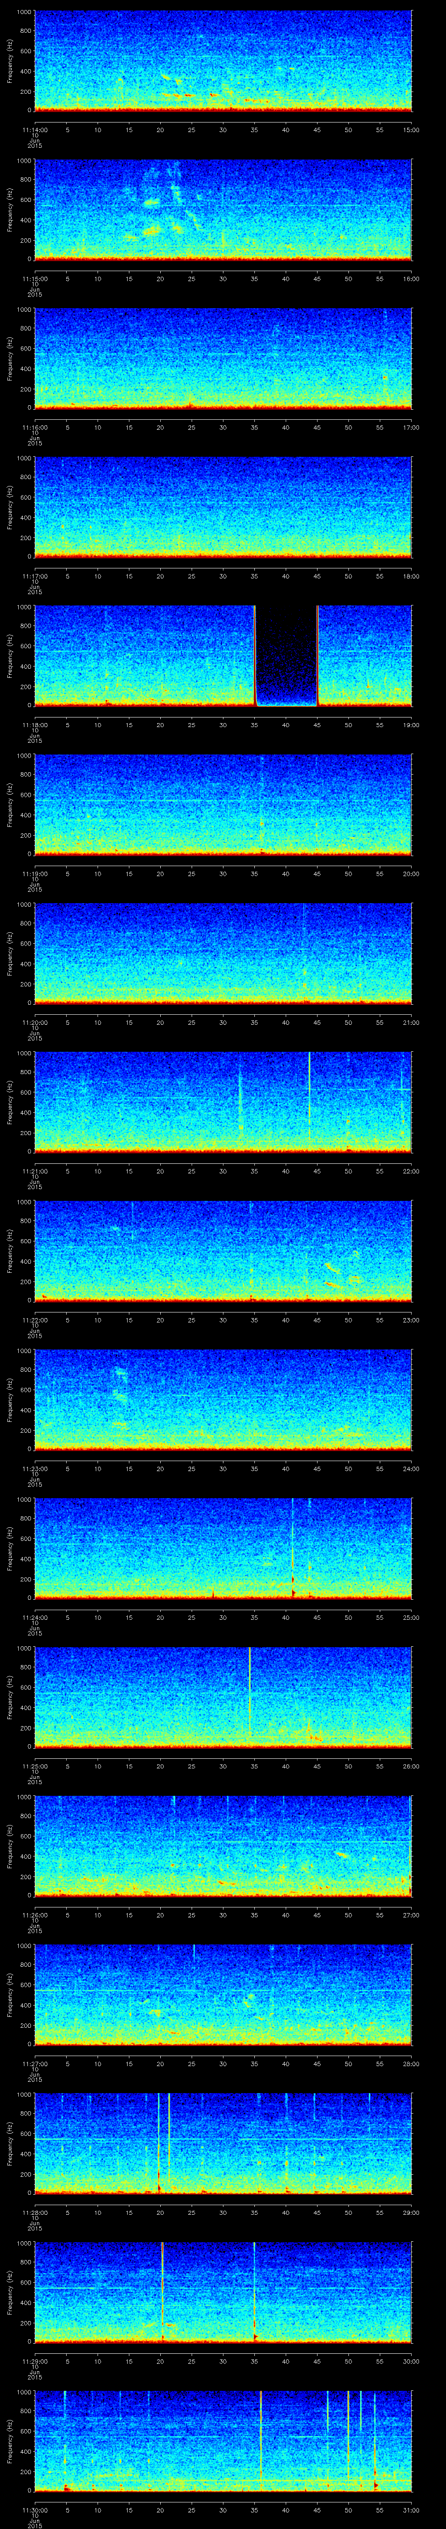Click the spectrogram panel starting at 11:23:00
Screen dimensions: 446x2529
point(223,1400)
